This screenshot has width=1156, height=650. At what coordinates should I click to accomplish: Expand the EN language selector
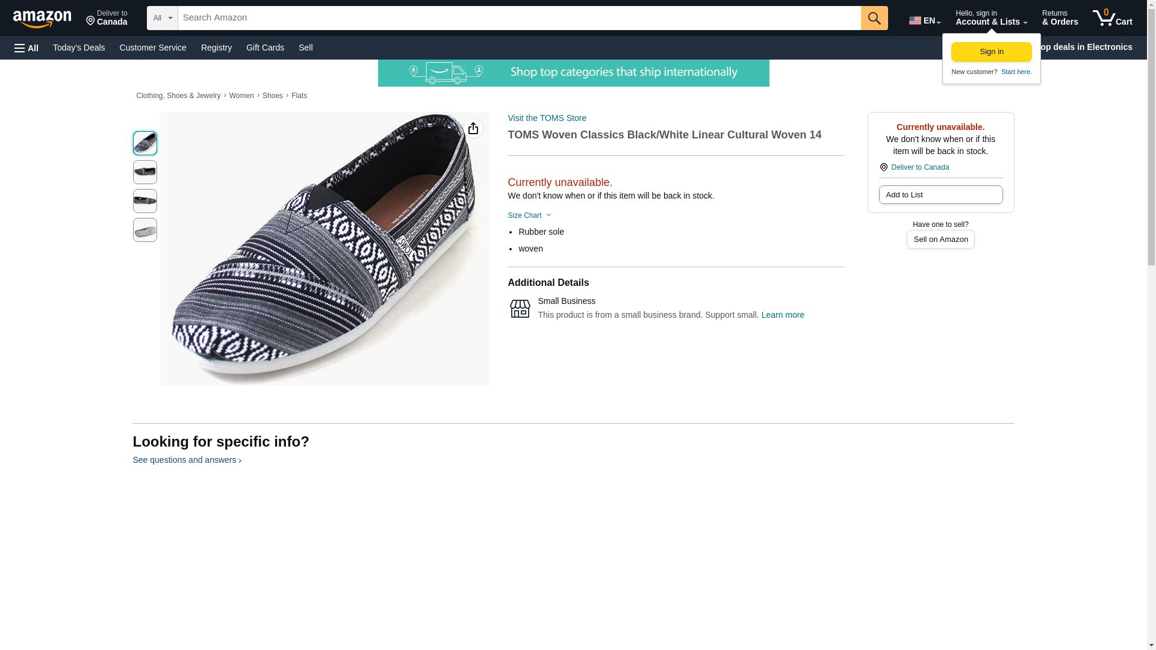coord(925,20)
